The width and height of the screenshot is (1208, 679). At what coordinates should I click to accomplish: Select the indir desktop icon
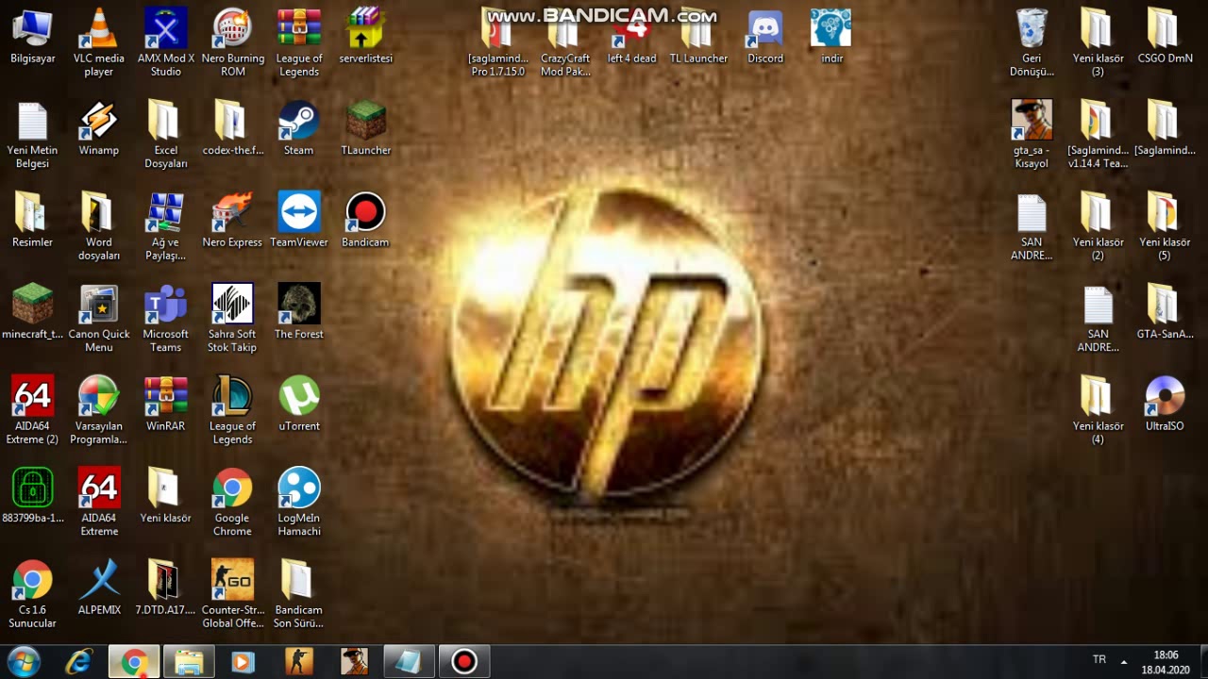point(831,38)
